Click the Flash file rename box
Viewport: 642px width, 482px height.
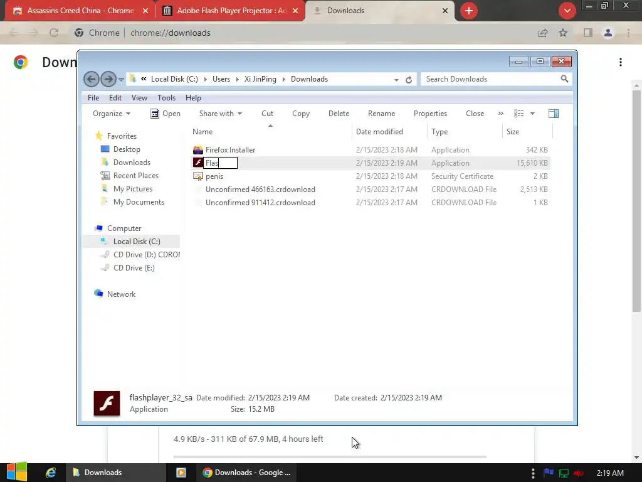[220, 163]
